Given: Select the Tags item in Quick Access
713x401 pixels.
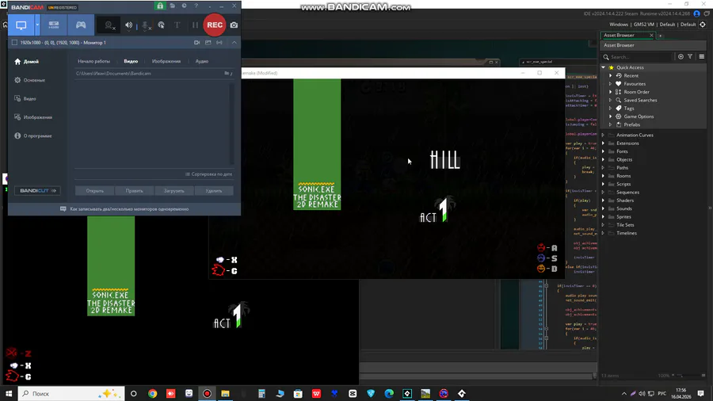Looking at the screenshot, I should tap(629, 109).
